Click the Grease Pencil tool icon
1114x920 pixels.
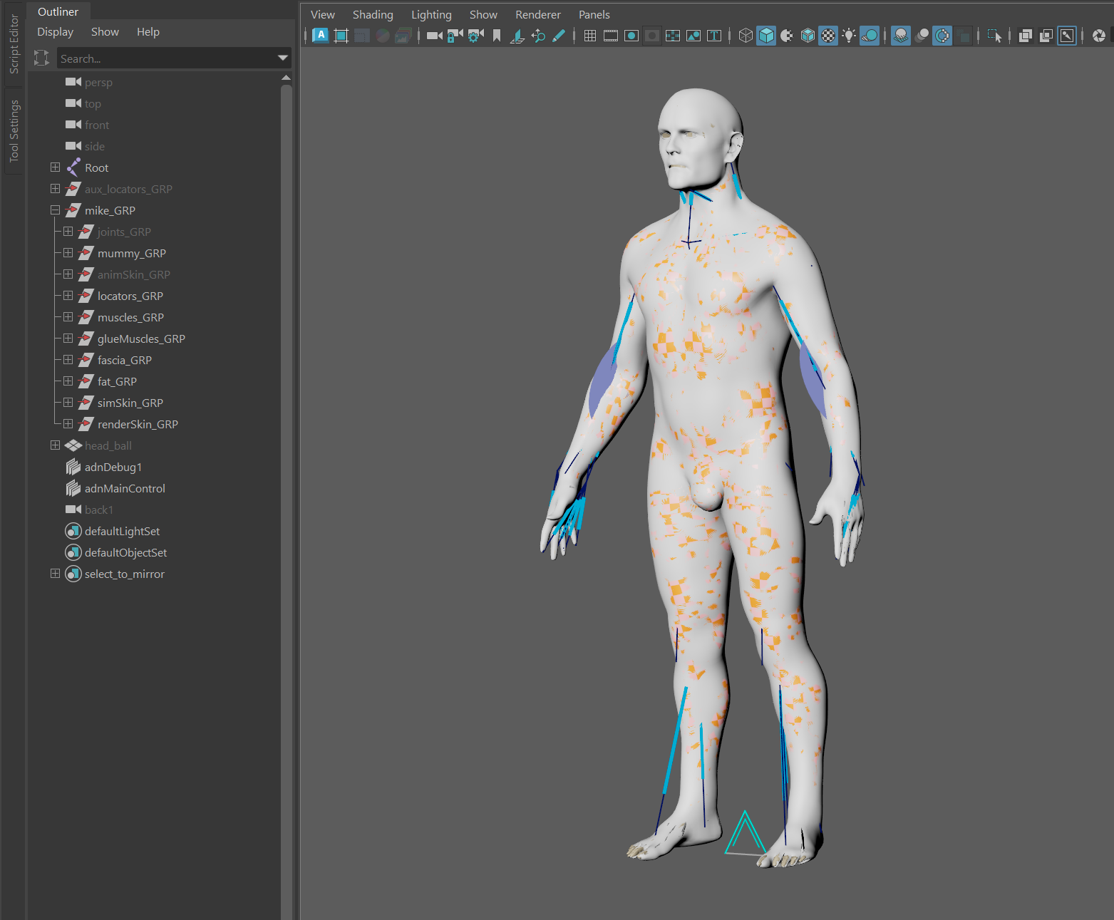point(559,35)
